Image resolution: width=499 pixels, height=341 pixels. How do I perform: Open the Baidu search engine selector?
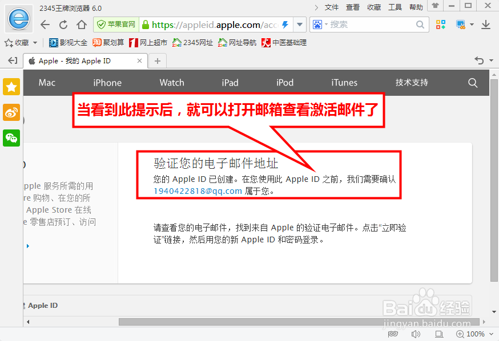pos(320,25)
